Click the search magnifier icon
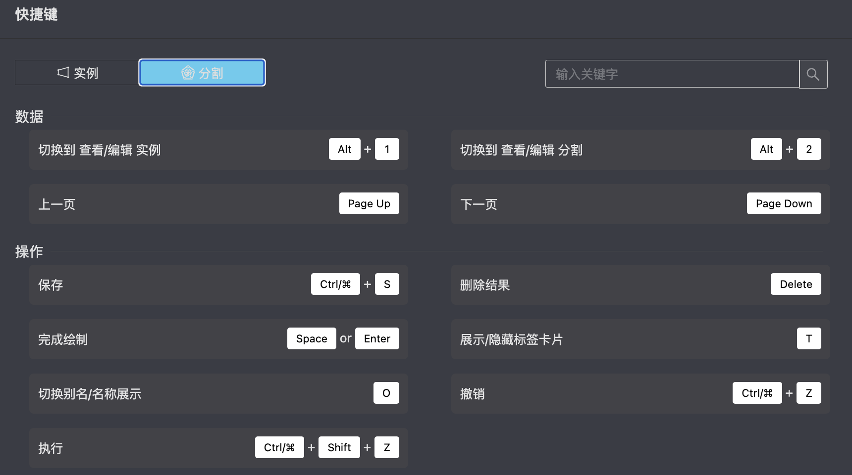The width and height of the screenshot is (852, 475). (x=813, y=74)
